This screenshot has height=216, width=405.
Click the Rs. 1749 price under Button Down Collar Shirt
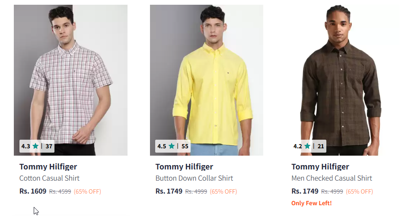(x=169, y=191)
